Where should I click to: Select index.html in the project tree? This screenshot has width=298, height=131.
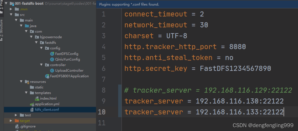[x=48, y=98]
